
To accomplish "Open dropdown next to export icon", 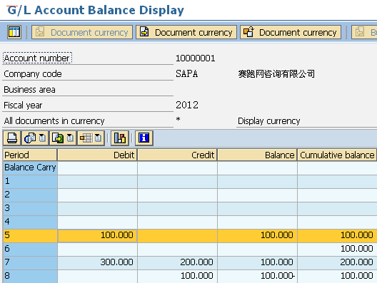I will [x=70, y=138].
